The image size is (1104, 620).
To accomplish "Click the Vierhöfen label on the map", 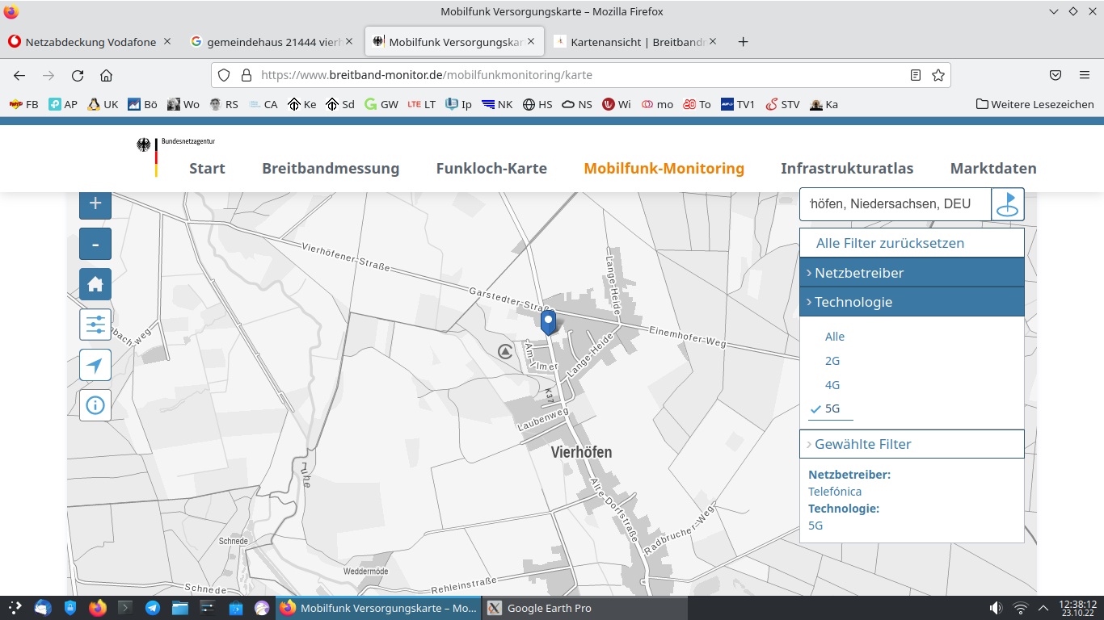I will 581,452.
